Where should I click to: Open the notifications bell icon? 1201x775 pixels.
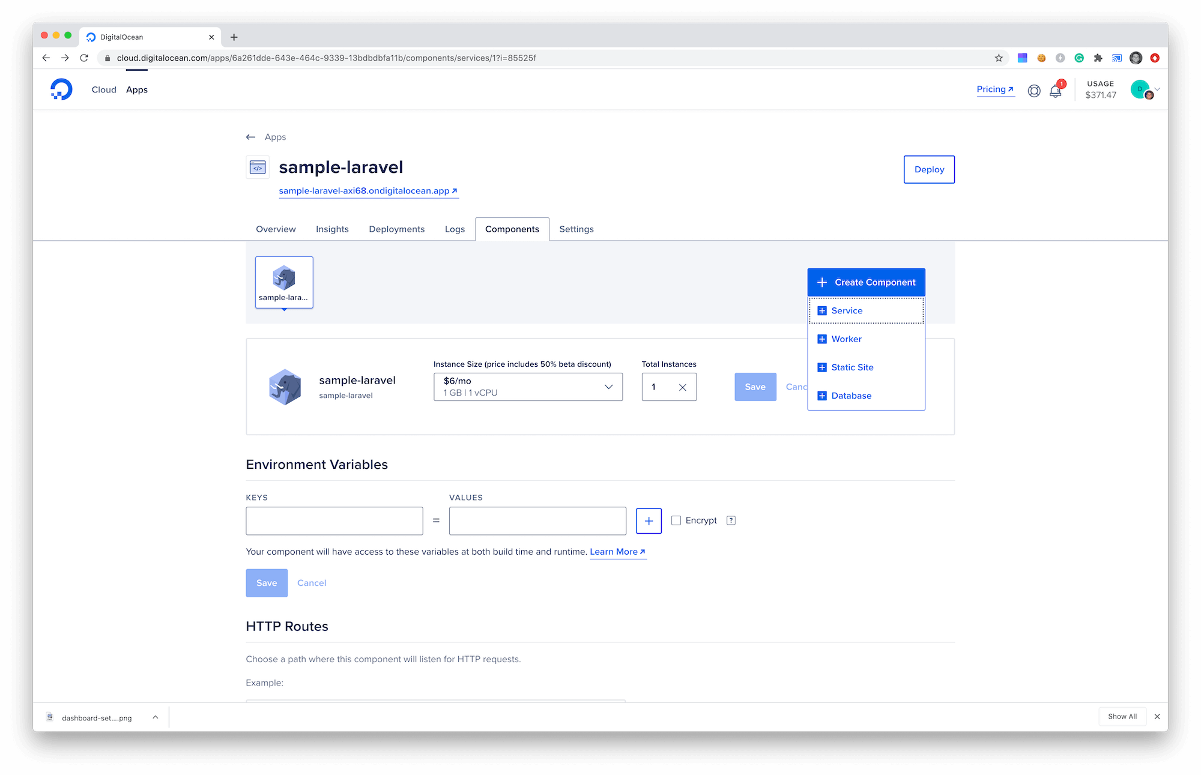(1055, 91)
